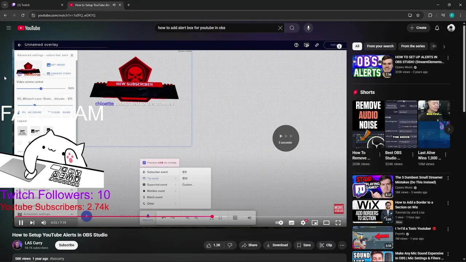Close the YouTube browser tab
Viewport: 466px width, 262px height.
(120, 5)
